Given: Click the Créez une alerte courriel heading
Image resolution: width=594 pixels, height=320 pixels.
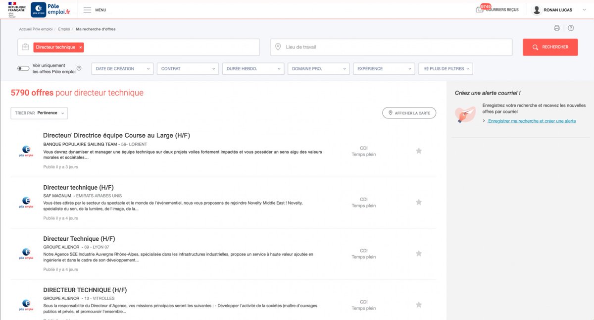Looking at the screenshot, I should click(488, 93).
